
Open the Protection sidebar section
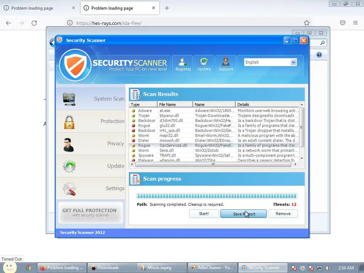point(91,121)
